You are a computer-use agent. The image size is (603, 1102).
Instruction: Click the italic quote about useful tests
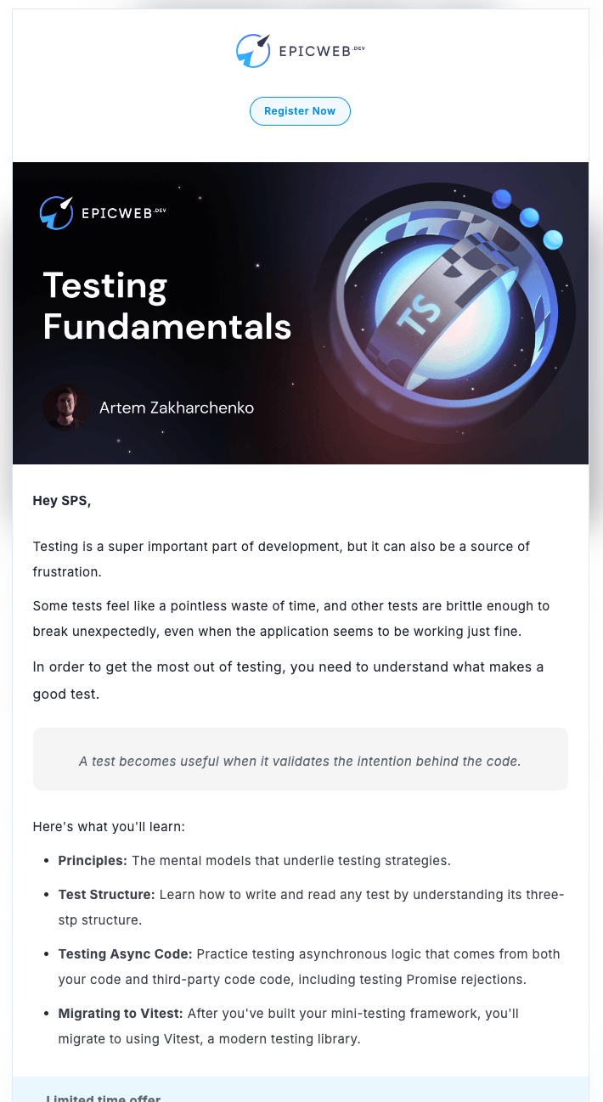pos(300,761)
